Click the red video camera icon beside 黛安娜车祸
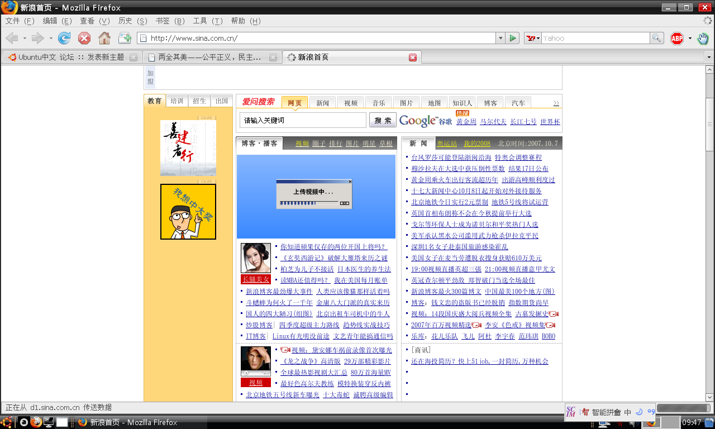Viewport: 715px width, 429px height. [285, 350]
